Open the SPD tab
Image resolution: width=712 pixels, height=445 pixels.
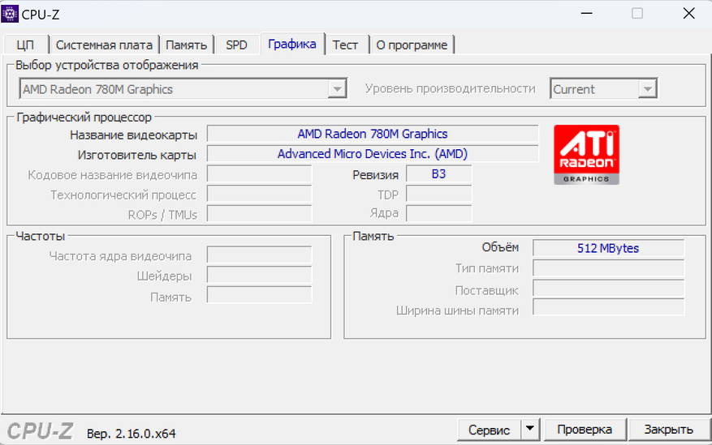click(x=236, y=45)
